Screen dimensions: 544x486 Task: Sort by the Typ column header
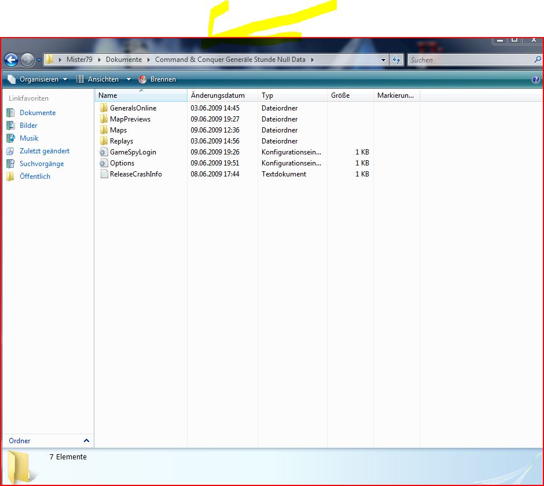pos(292,95)
